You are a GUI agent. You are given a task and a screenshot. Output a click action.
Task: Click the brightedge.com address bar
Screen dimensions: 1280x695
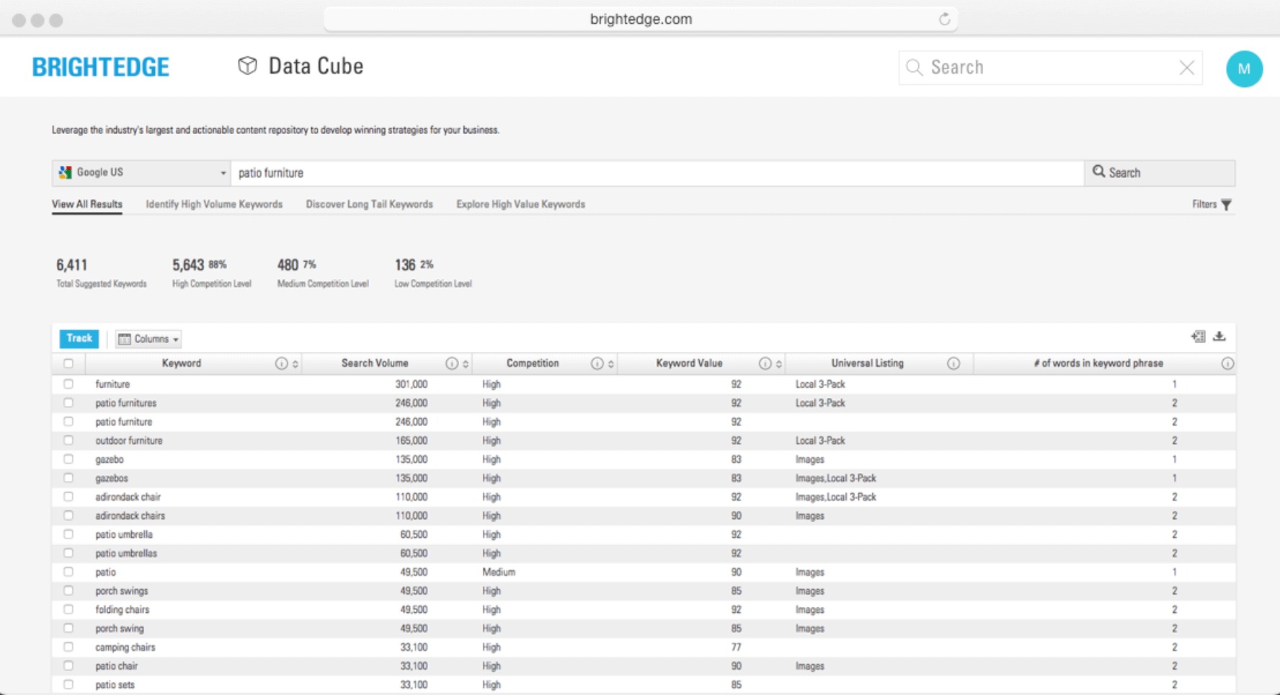641,19
